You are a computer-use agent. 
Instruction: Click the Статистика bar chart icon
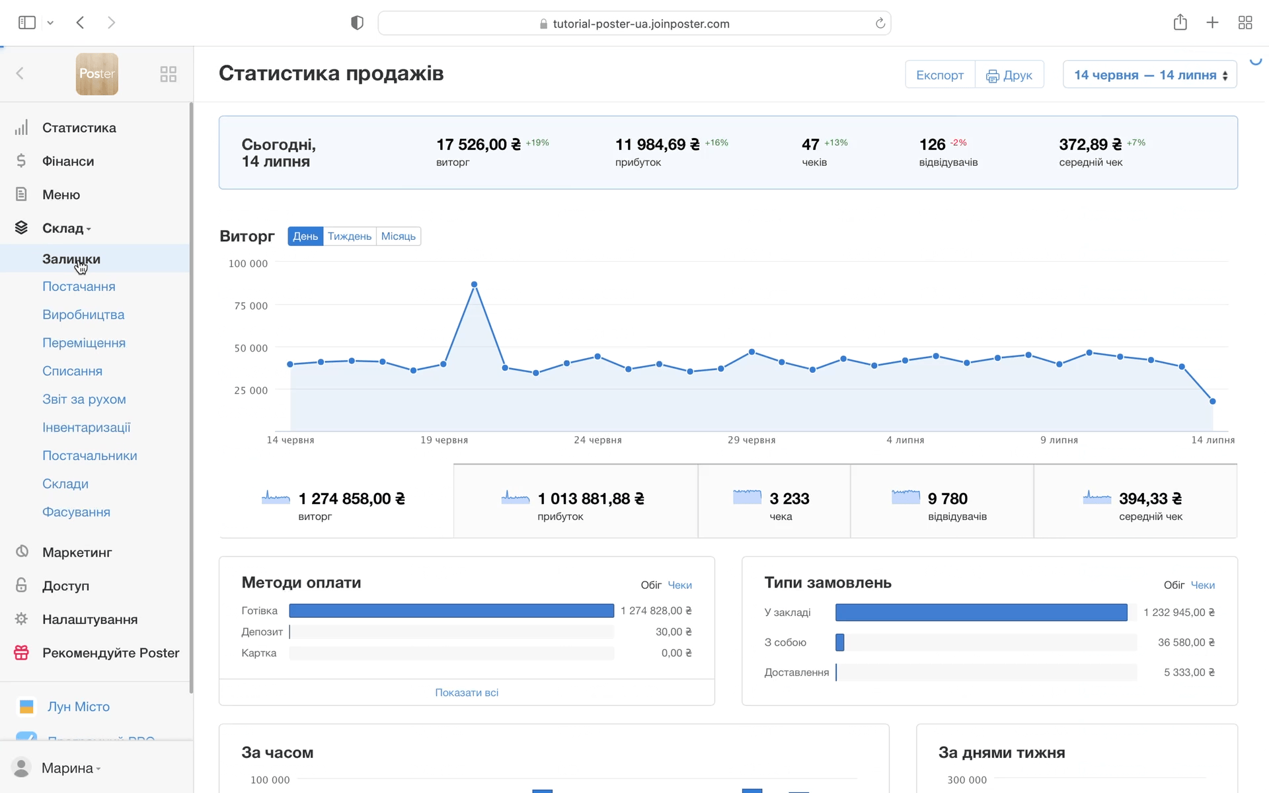(x=21, y=128)
